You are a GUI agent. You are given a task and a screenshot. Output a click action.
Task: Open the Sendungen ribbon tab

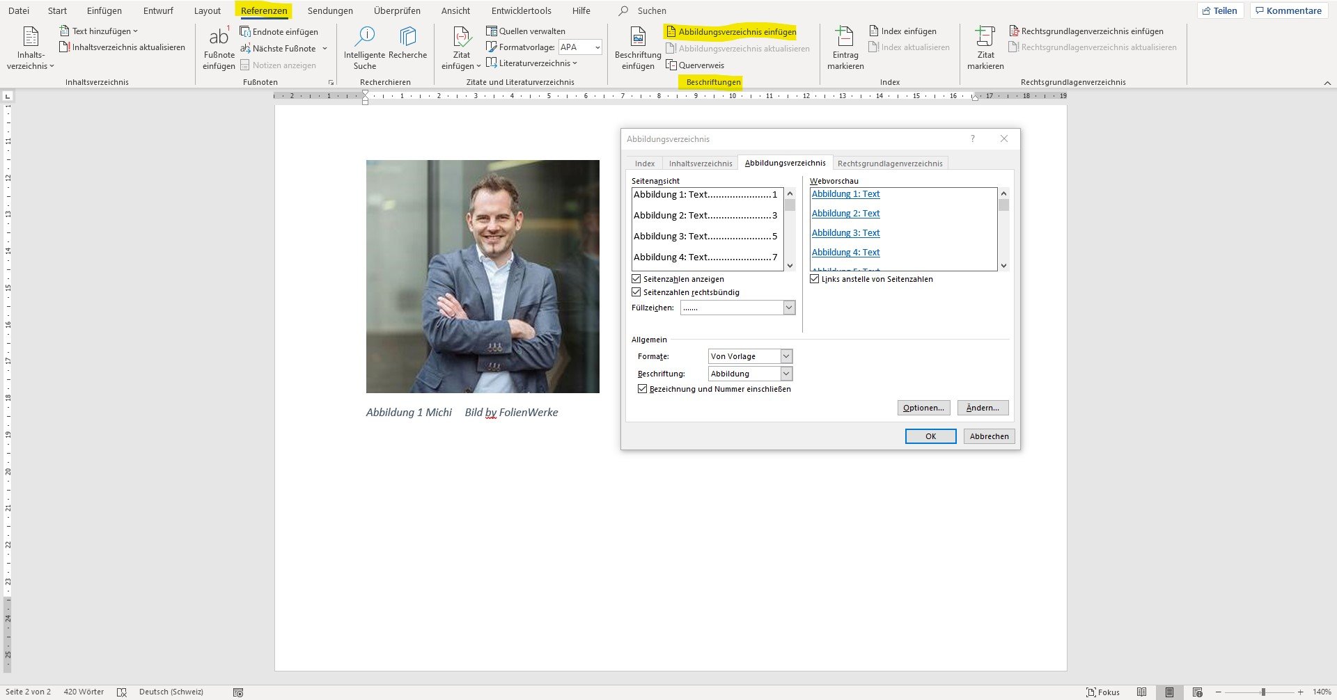click(330, 10)
